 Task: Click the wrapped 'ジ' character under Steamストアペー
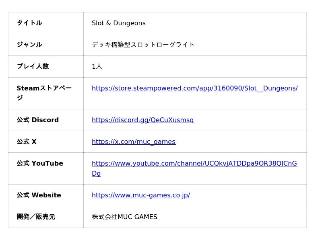pyautogui.click(x=20, y=98)
